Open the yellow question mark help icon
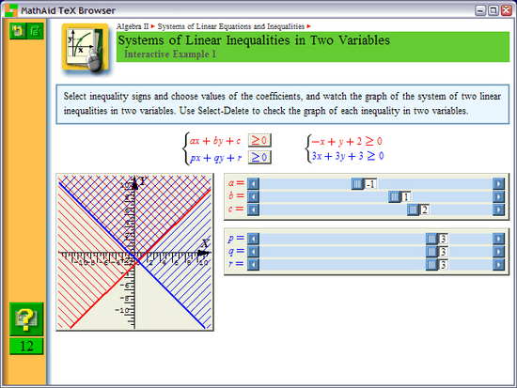 pyautogui.click(x=26, y=319)
